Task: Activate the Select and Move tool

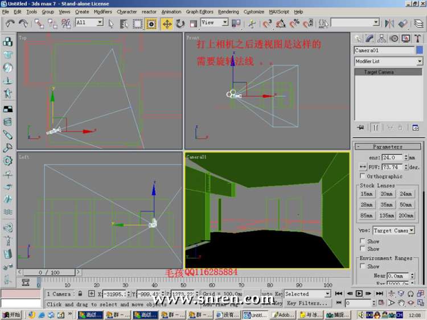Action: pyautogui.click(x=167, y=23)
